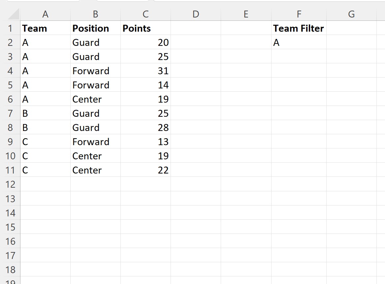Select the Center cell in row 6
The height and width of the screenshot is (284, 385).
point(96,99)
